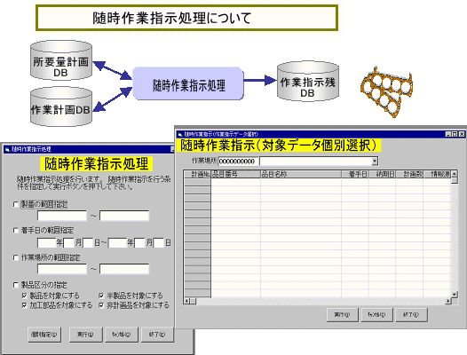The width and height of the screenshot is (467, 355).
Task: Toggle 作業場所の範囲指定 checkbox
Action: tap(16, 257)
